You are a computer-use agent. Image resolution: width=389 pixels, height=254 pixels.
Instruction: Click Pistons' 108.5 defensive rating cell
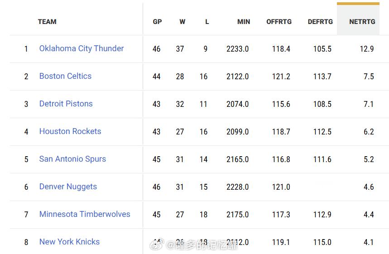click(x=322, y=104)
